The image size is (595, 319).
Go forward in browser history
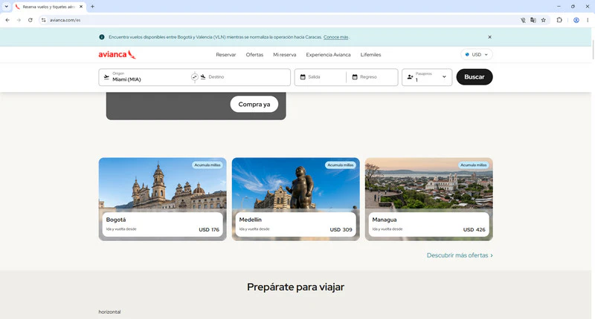[x=19, y=20]
